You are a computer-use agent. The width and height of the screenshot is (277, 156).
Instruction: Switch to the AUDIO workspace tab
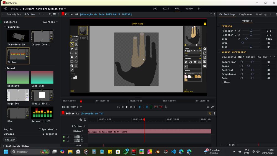coord(189,9)
